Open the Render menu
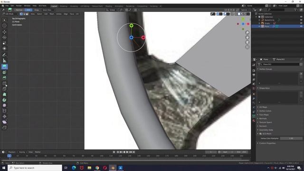 coord(19,6)
